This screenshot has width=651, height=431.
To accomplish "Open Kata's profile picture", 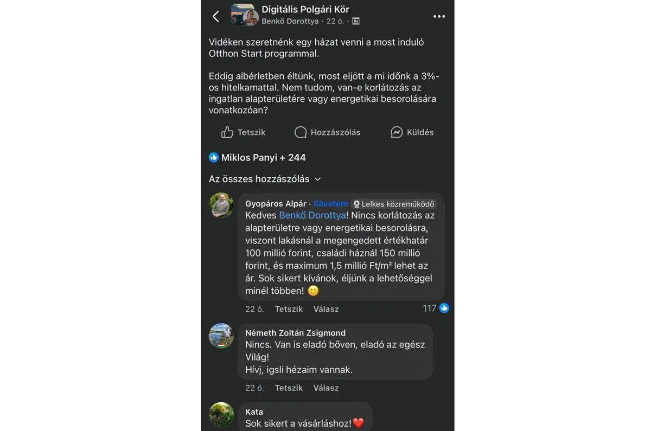I will point(221,415).
